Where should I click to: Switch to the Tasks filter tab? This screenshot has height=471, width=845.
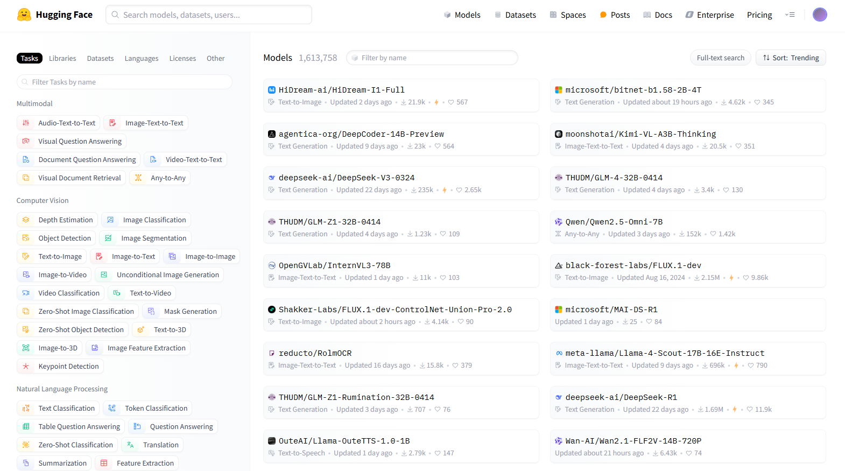click(x=29, y=58)
